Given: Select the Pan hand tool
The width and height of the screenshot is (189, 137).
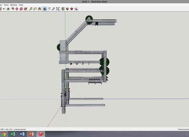Looking at the screenshot, I should point(49,9).
